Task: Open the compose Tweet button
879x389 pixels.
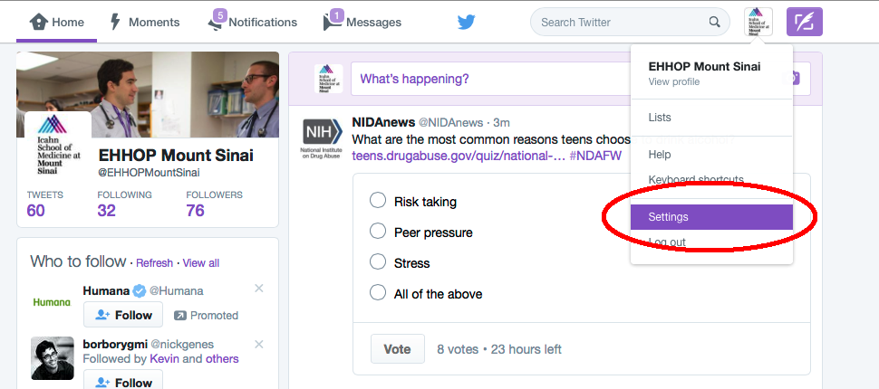Action: [x=804, y=22]
